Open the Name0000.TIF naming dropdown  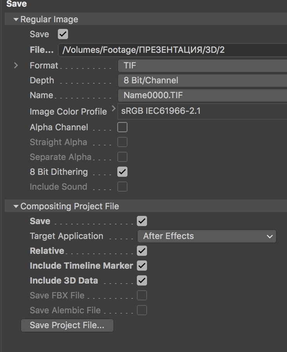[x=203, y=95]
